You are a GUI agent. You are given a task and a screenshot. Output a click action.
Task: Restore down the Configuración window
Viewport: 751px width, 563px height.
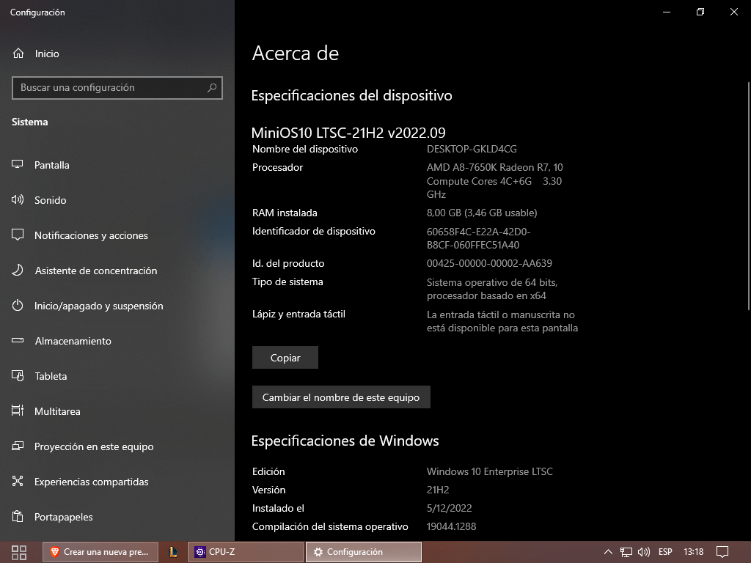click(700, 12)
